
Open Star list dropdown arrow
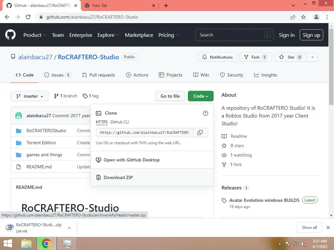[x=312, y=57]
